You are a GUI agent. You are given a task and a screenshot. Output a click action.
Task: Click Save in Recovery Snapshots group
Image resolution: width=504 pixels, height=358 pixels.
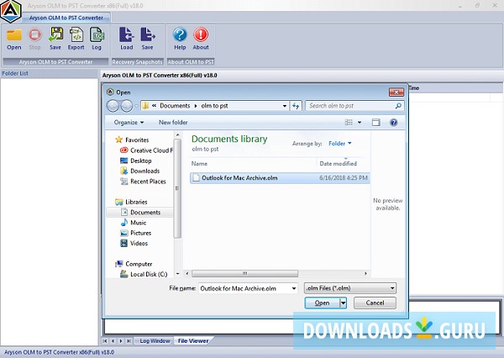148,34
